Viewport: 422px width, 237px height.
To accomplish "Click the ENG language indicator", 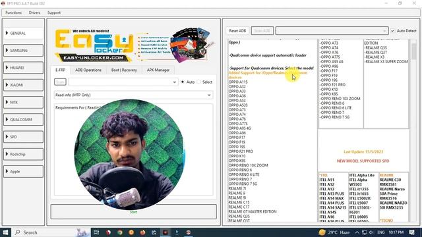I will pyautogui.click(x=381, y=232).
